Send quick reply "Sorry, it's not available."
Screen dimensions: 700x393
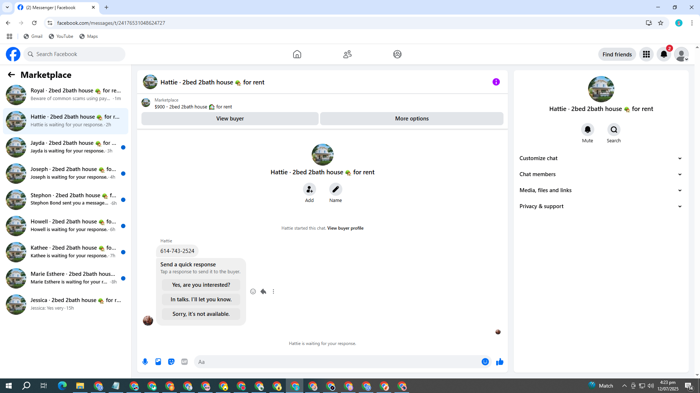point(201,314)
